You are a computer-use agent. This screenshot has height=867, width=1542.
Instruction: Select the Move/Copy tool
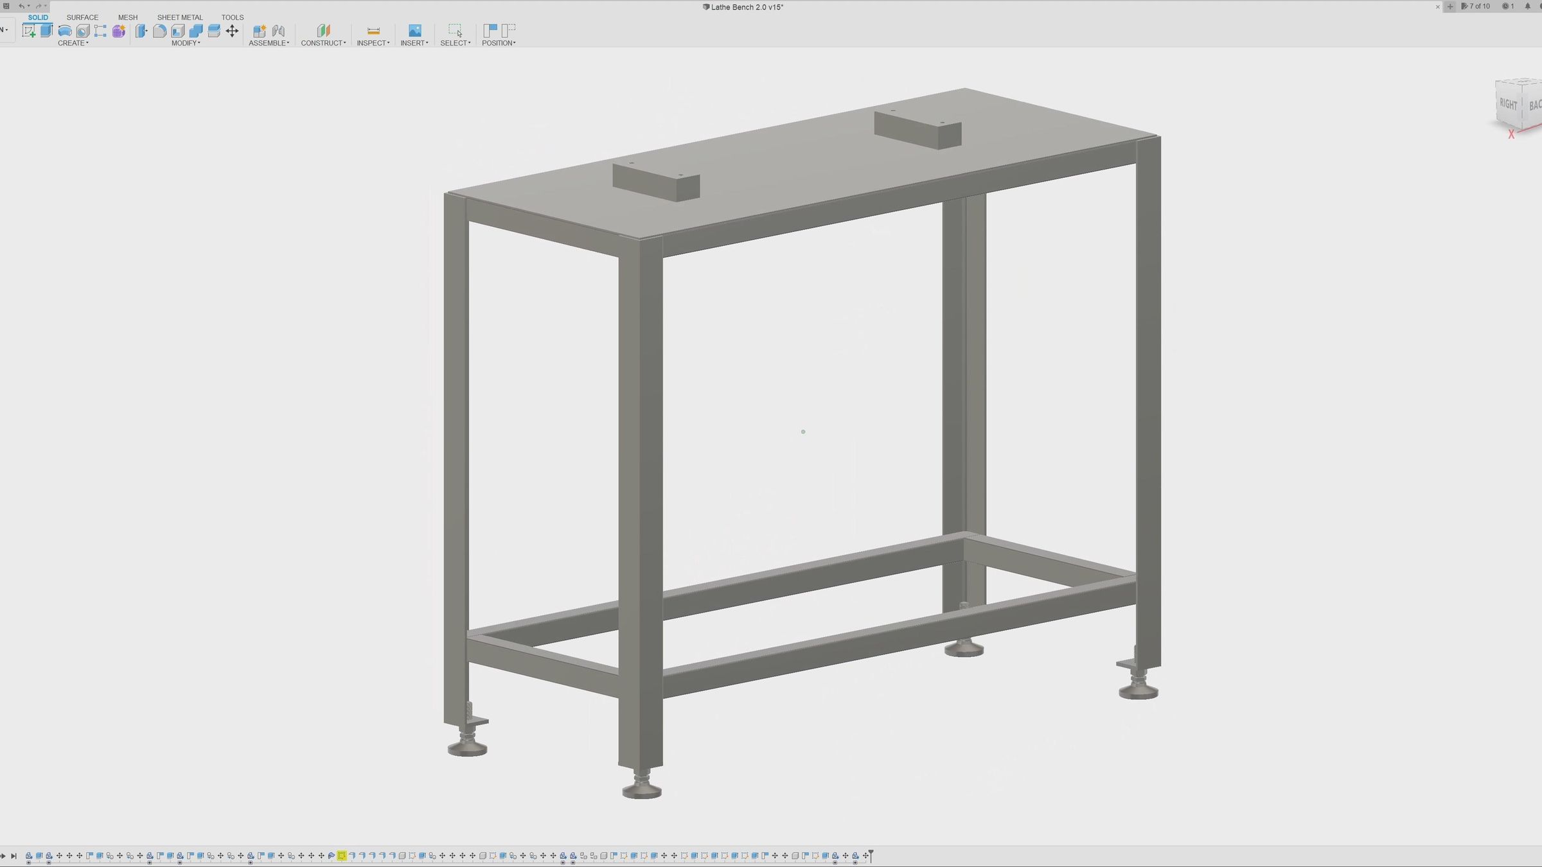[232, 30]
